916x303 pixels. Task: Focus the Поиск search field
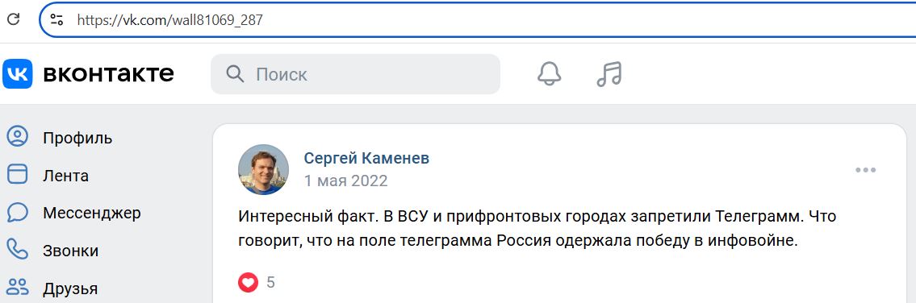(355, 74)
